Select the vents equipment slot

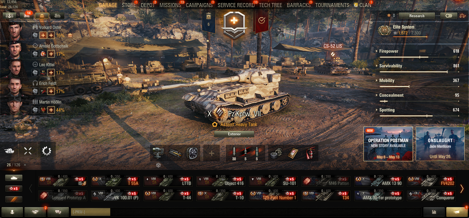(x=192, y=153)
